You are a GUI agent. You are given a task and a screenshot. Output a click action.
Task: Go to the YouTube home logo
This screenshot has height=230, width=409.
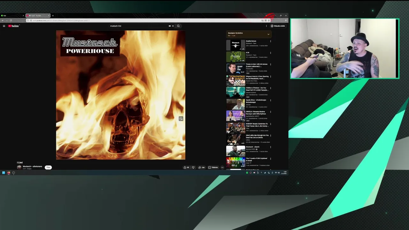(x=13, y=26)
